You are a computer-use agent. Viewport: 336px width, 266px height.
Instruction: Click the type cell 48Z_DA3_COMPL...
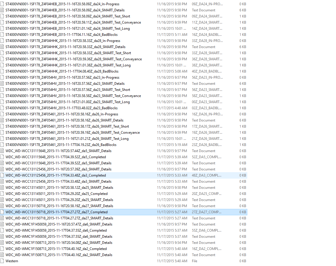click(206, 175)
